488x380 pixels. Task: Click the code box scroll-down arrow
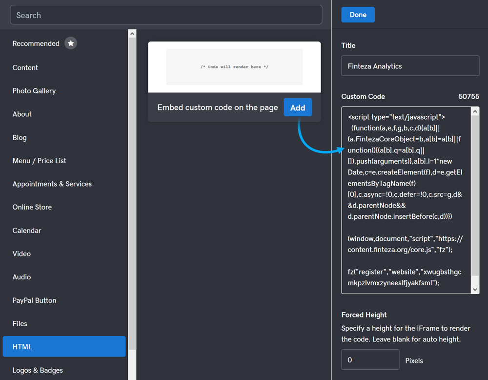point(475,290)
